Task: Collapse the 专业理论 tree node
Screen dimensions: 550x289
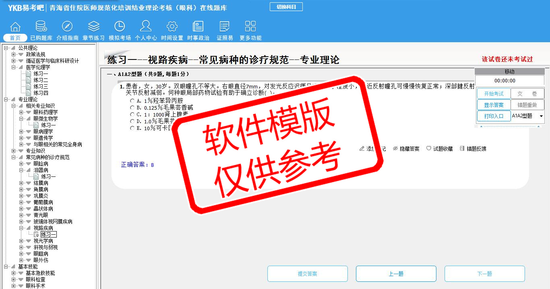Action: tap(6, 100)
